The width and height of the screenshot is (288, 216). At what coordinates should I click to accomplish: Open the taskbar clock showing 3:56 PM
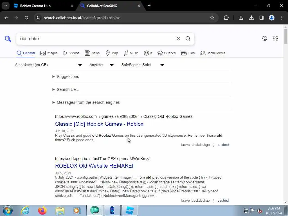274,211
